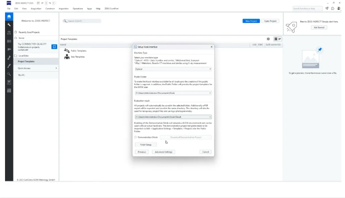Click the redo arrow in title bar
The image size is (345, 198).
pyautogui.click(x=50, y=3)
